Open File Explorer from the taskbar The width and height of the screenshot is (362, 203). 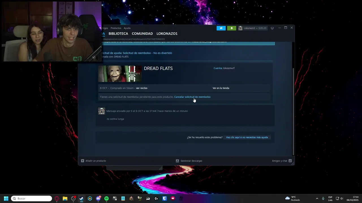coord(65,198)
